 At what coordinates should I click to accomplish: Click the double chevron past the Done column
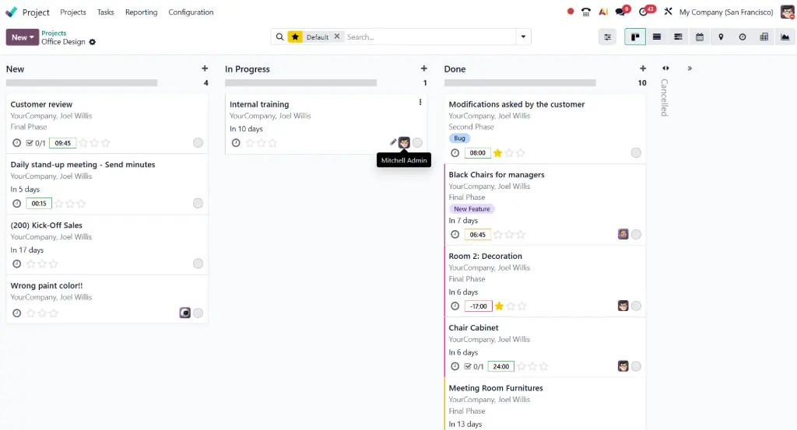point(690,68)
